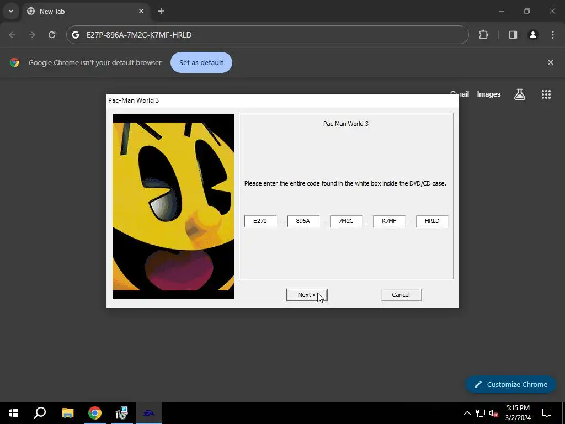Click Chrome's back navigation arrow
The height and width of the screenshot is (424, 565).
(12, 35)
